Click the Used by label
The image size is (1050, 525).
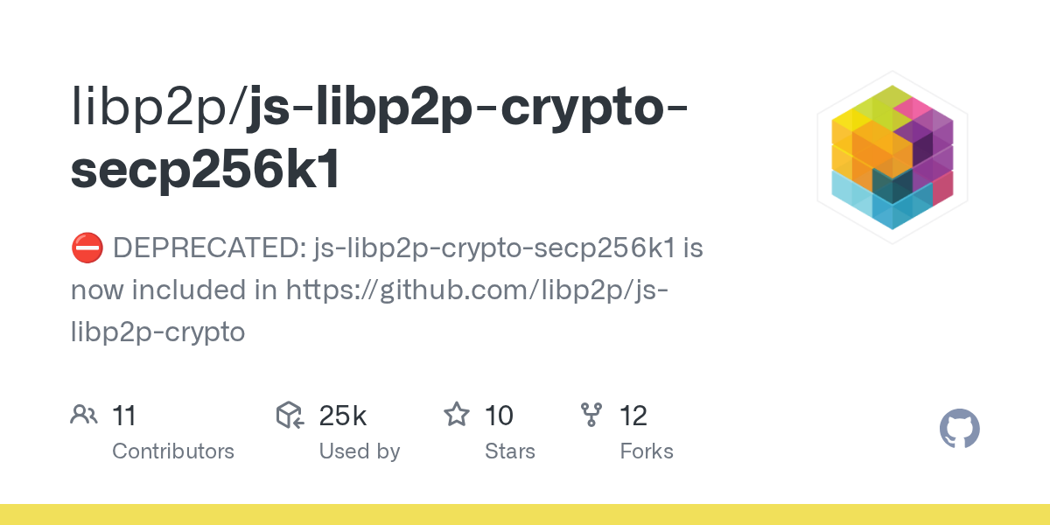pyautogui.click(x=360, y=451)
